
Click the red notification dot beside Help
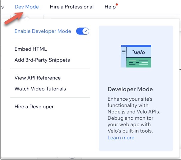[117, 4]
